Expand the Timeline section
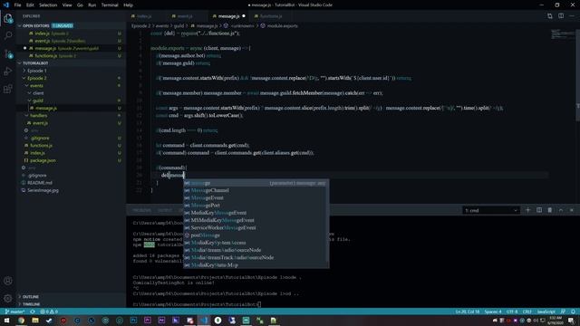Screen dimensions: 580x326 31,304
